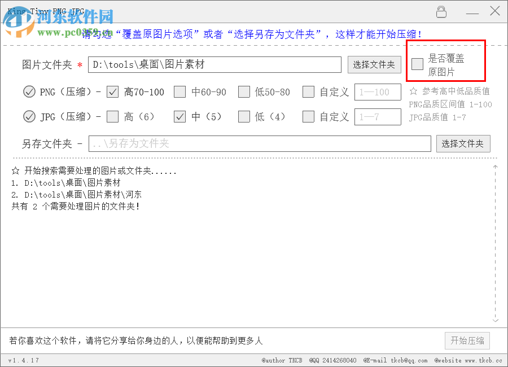
Task: Click the dash icon after PNG（压缩）
Action: pos(98,91)
